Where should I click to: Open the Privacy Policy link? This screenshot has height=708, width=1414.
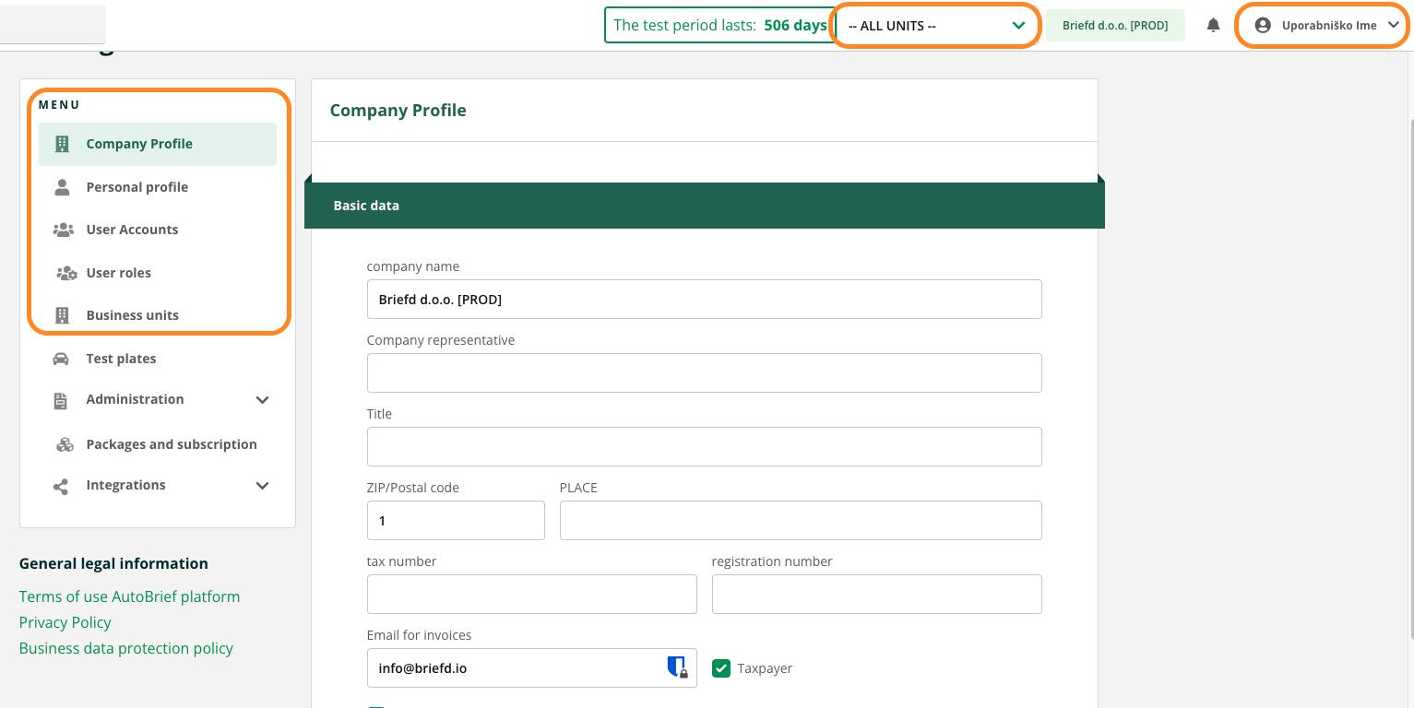(x=65, y=622)
